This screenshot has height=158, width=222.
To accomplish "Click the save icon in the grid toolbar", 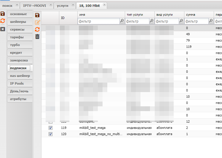I will point(37,15).
